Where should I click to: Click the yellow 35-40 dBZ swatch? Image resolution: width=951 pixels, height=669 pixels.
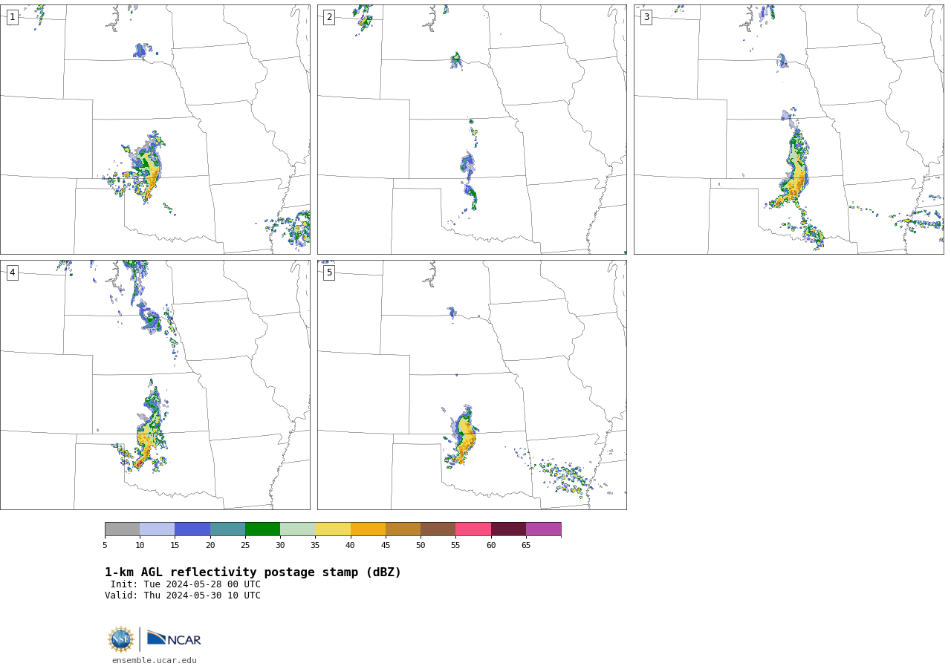tap(333, 529)
